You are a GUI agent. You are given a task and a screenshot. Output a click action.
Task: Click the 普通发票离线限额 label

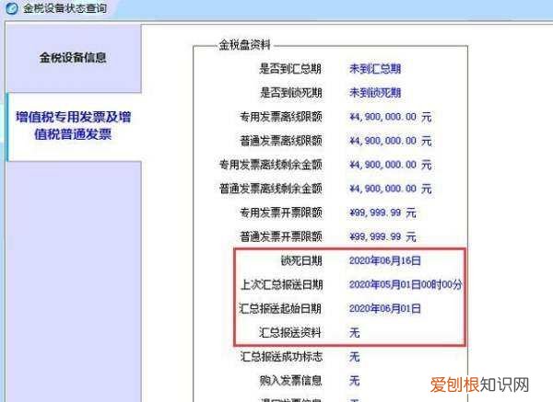281,141
